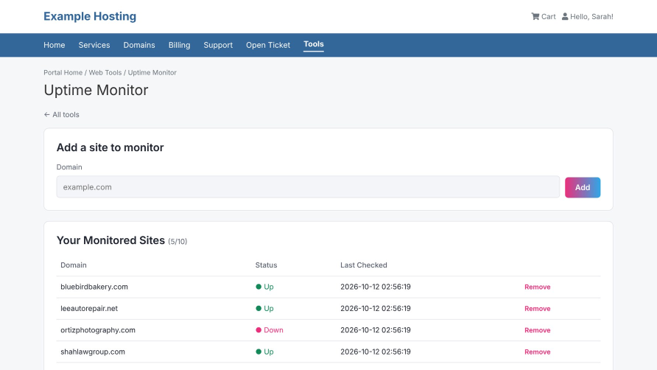657x370 pixels.
Task: Remove shahlawgroup.com from monitoring
Action: coord(537,352)
